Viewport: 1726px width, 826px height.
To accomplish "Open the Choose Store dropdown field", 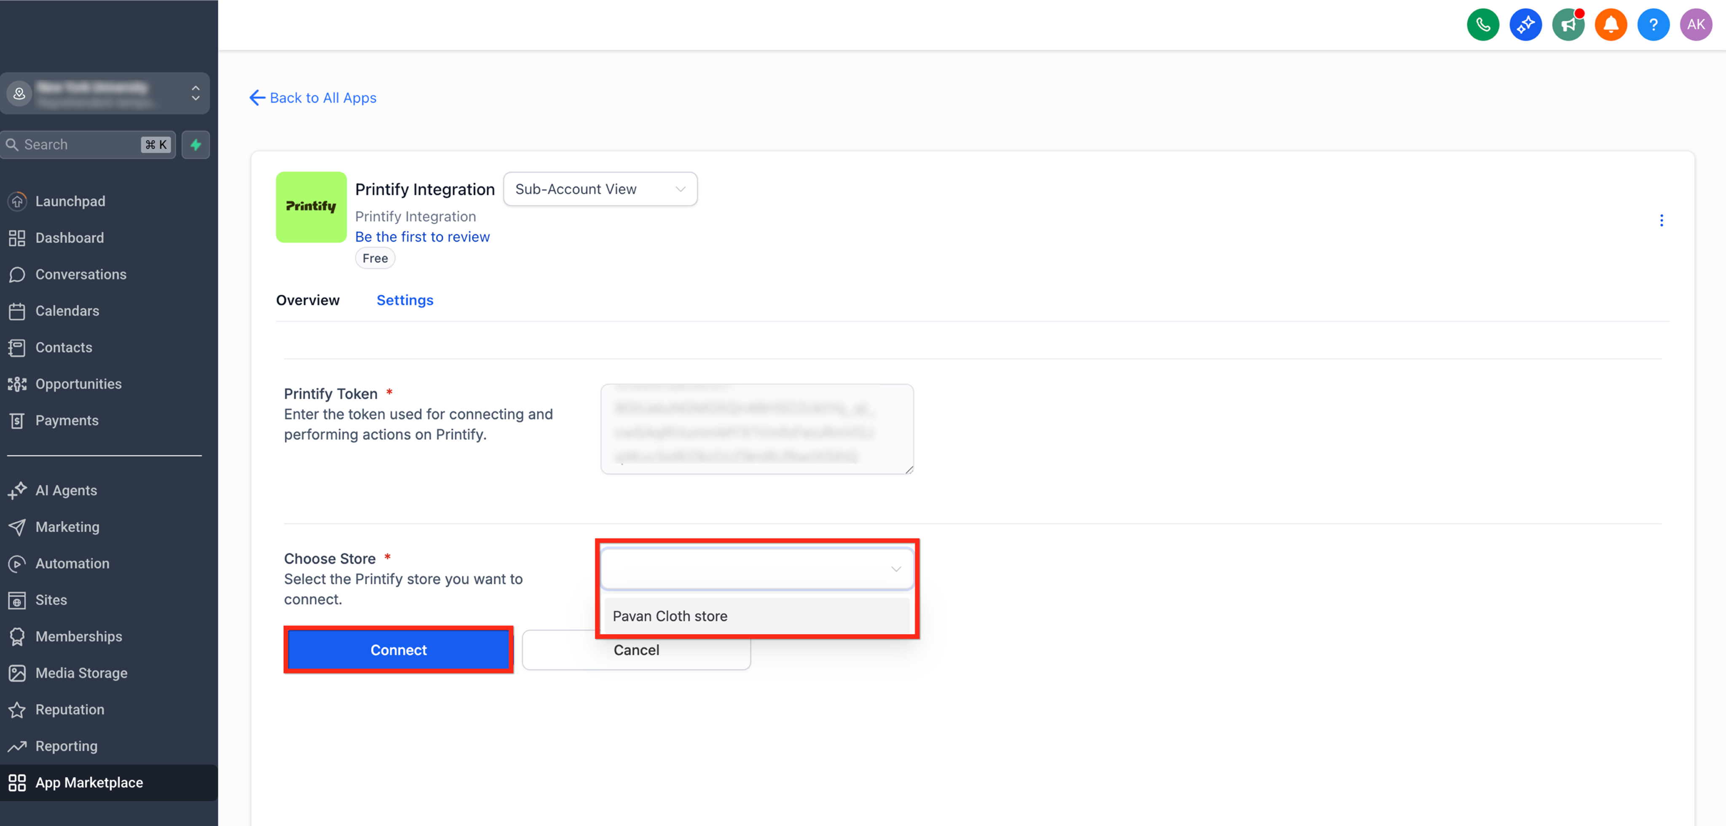I will (x=756, y=569).
